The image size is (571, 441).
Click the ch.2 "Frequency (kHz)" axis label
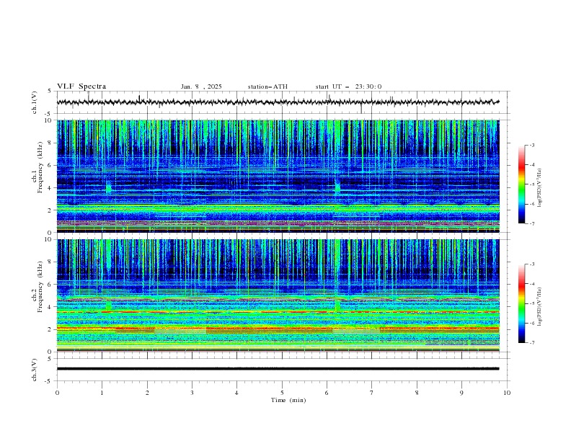pyautogui.click(x=40, y=287)
